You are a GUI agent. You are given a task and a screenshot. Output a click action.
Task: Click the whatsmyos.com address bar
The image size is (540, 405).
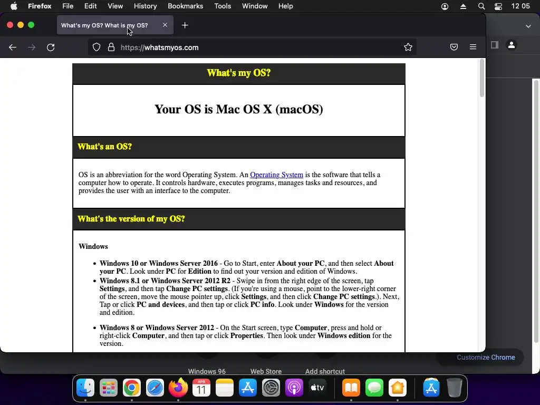252,47
